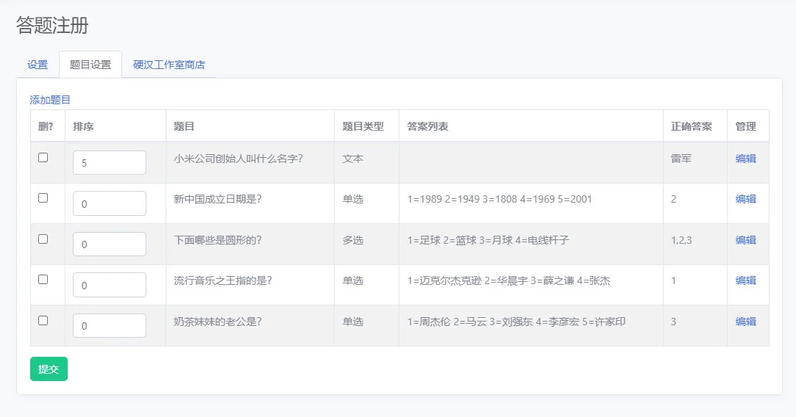Mark the 流行音乐之王 row for deletion
This screenshot has height=417, width=796.
43,280
